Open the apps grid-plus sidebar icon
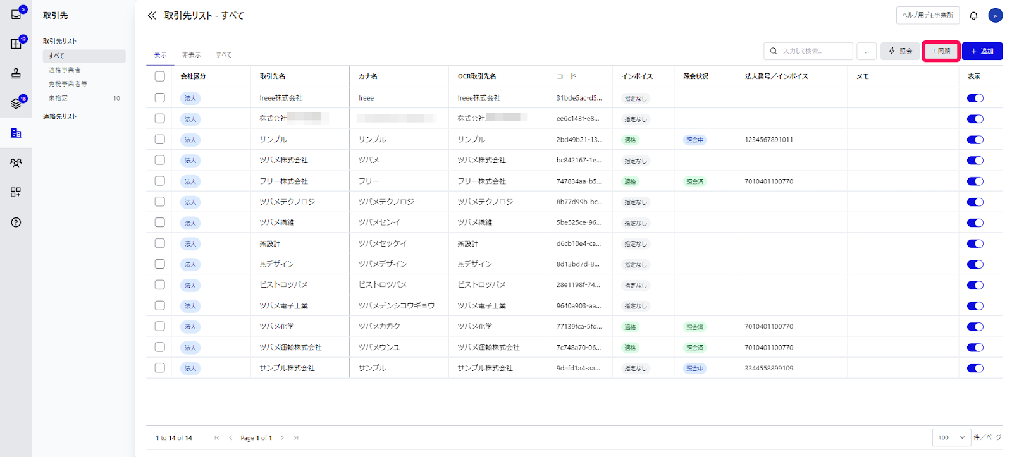 (x=16, y=192)
